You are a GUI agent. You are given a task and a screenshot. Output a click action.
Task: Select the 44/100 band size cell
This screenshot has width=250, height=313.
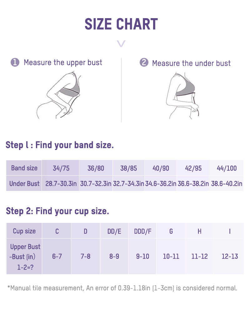click(x=227, y=168)
